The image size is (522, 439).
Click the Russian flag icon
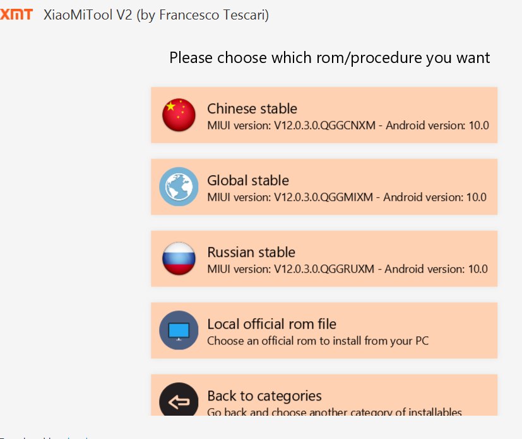[179, 258]
